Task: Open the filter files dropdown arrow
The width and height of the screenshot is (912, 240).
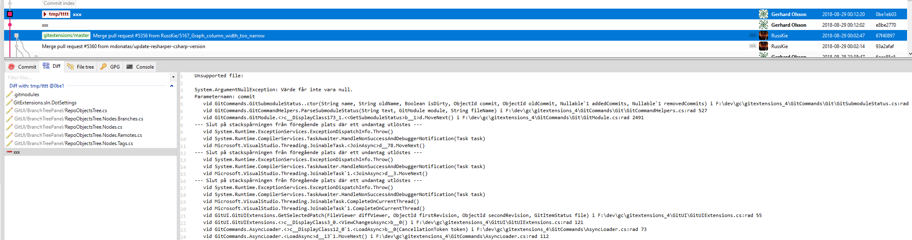Action: (x=173, y=77)
